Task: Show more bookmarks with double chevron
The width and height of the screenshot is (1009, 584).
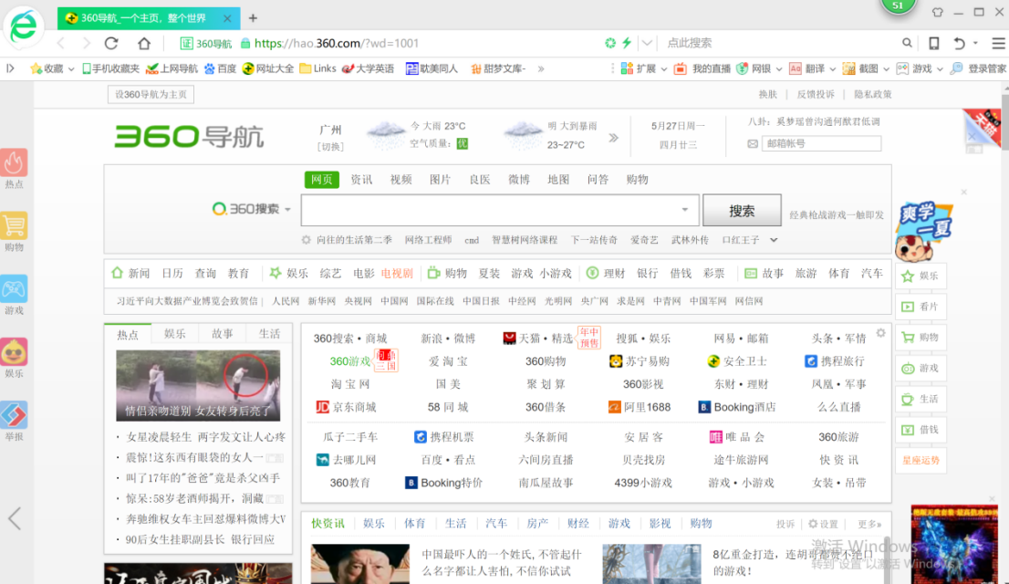Action: pyautogui.click(x=540, y=68)
